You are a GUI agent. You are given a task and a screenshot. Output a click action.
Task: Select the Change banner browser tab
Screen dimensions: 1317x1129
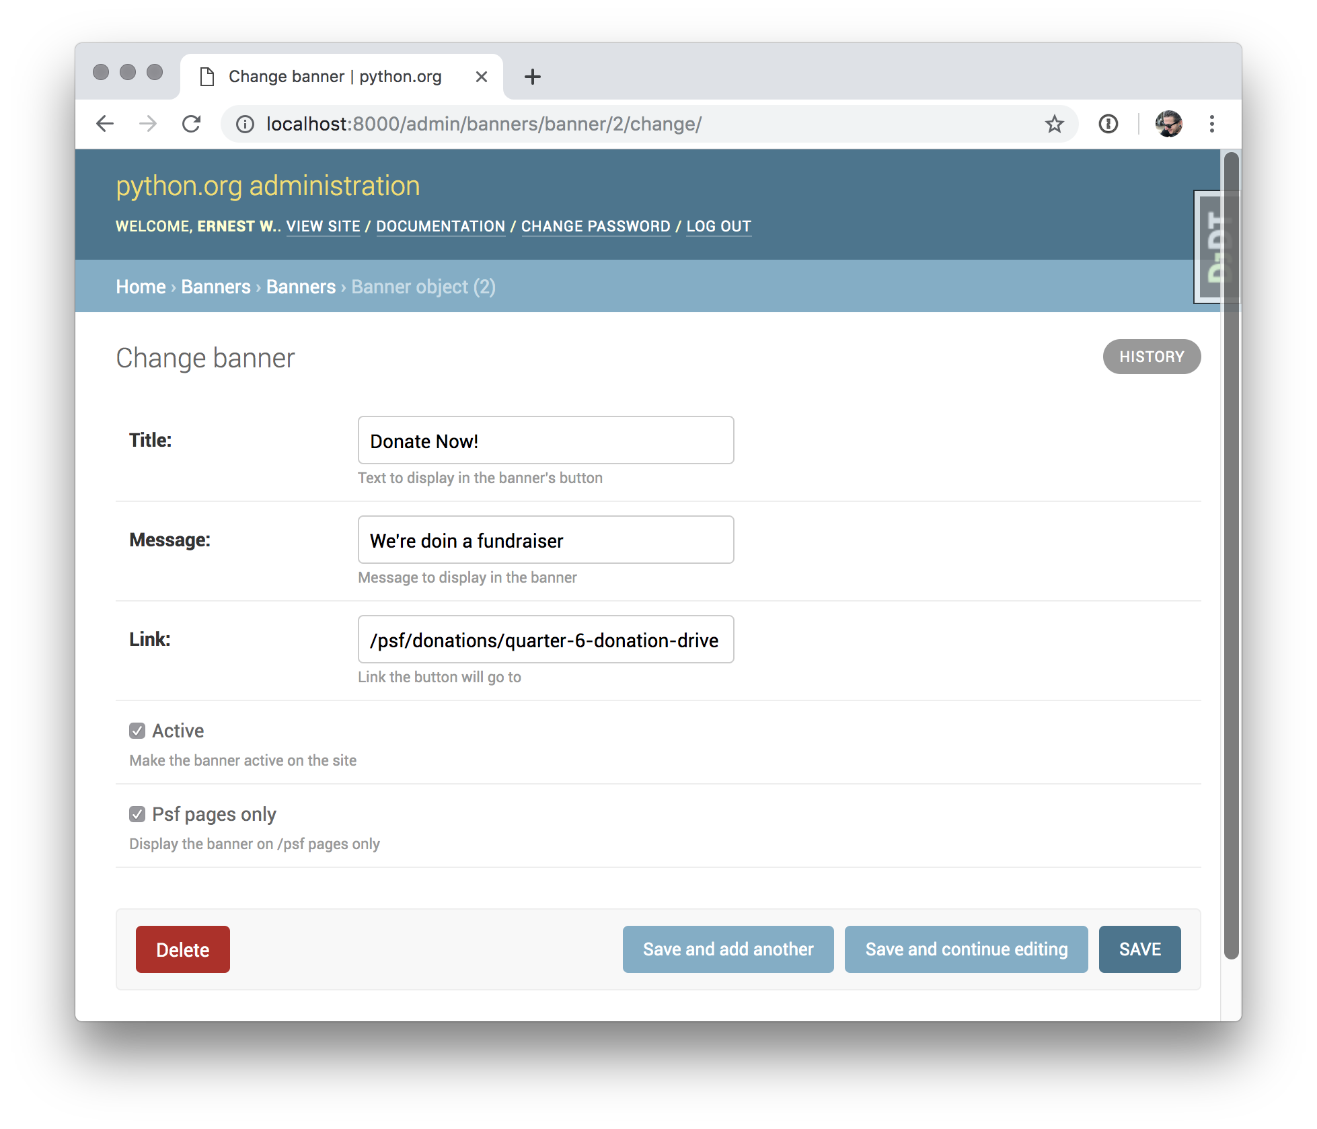pyautogui.click(x=334, y=77)
